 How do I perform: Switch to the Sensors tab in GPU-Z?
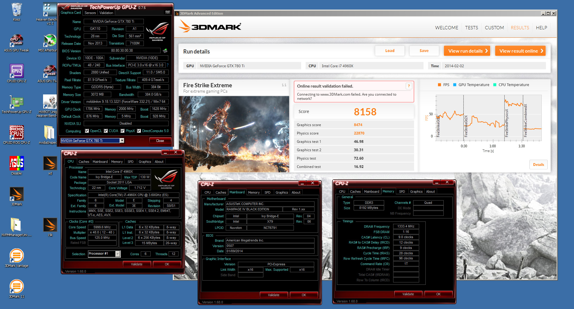pos(90,13)
